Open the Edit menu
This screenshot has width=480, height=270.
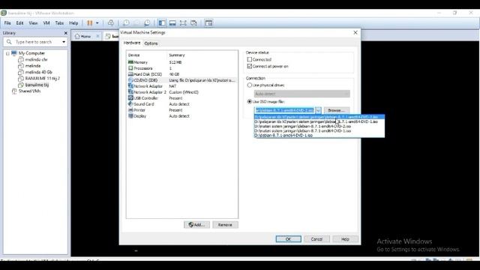20,23
